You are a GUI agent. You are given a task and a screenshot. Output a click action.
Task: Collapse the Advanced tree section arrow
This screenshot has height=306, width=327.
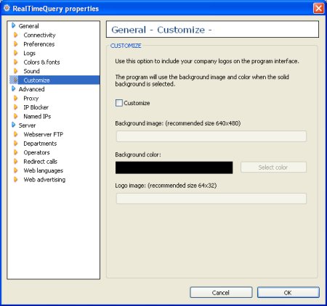tap(14, 89)
